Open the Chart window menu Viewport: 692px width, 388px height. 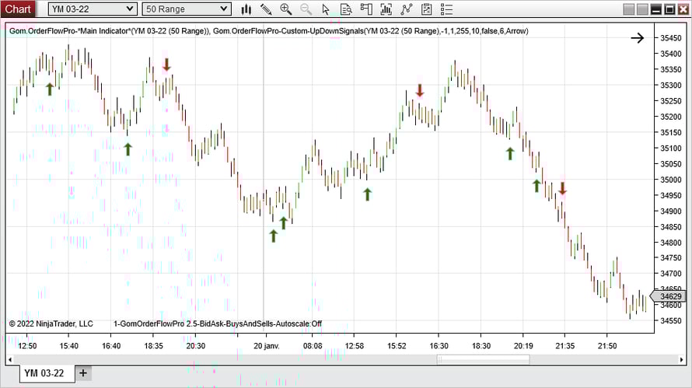pos(18,9)
